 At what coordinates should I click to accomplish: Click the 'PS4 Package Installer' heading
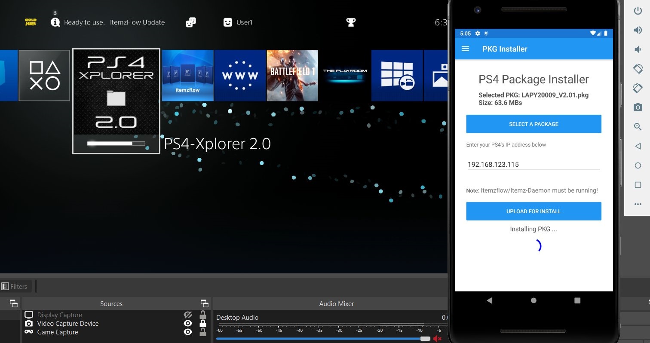click(x=533, y=80)
